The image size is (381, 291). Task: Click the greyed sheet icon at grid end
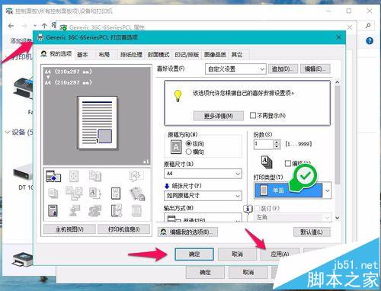(x=137, y=211)
